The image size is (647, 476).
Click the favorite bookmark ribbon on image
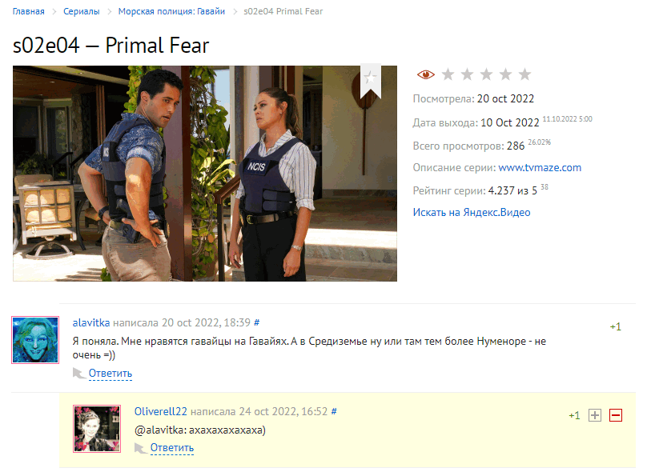pos(371,80)
